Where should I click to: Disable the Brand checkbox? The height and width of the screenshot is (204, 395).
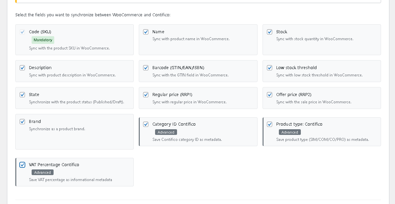click(22, 122)
